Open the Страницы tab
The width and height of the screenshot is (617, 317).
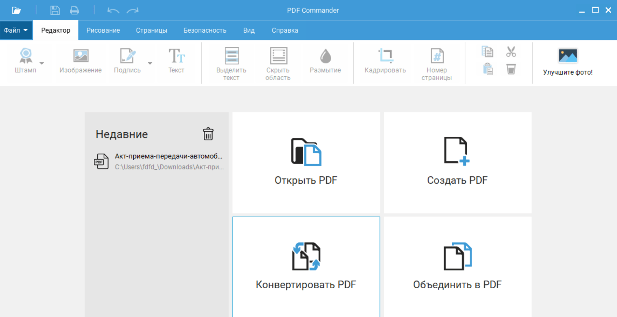[152, 30]
